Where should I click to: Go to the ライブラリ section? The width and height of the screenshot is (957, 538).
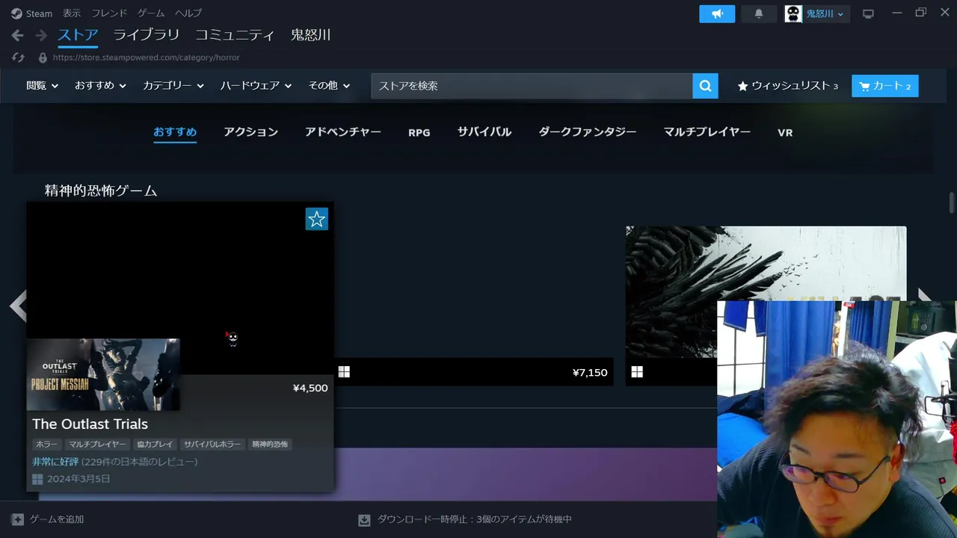click(147, 35)
